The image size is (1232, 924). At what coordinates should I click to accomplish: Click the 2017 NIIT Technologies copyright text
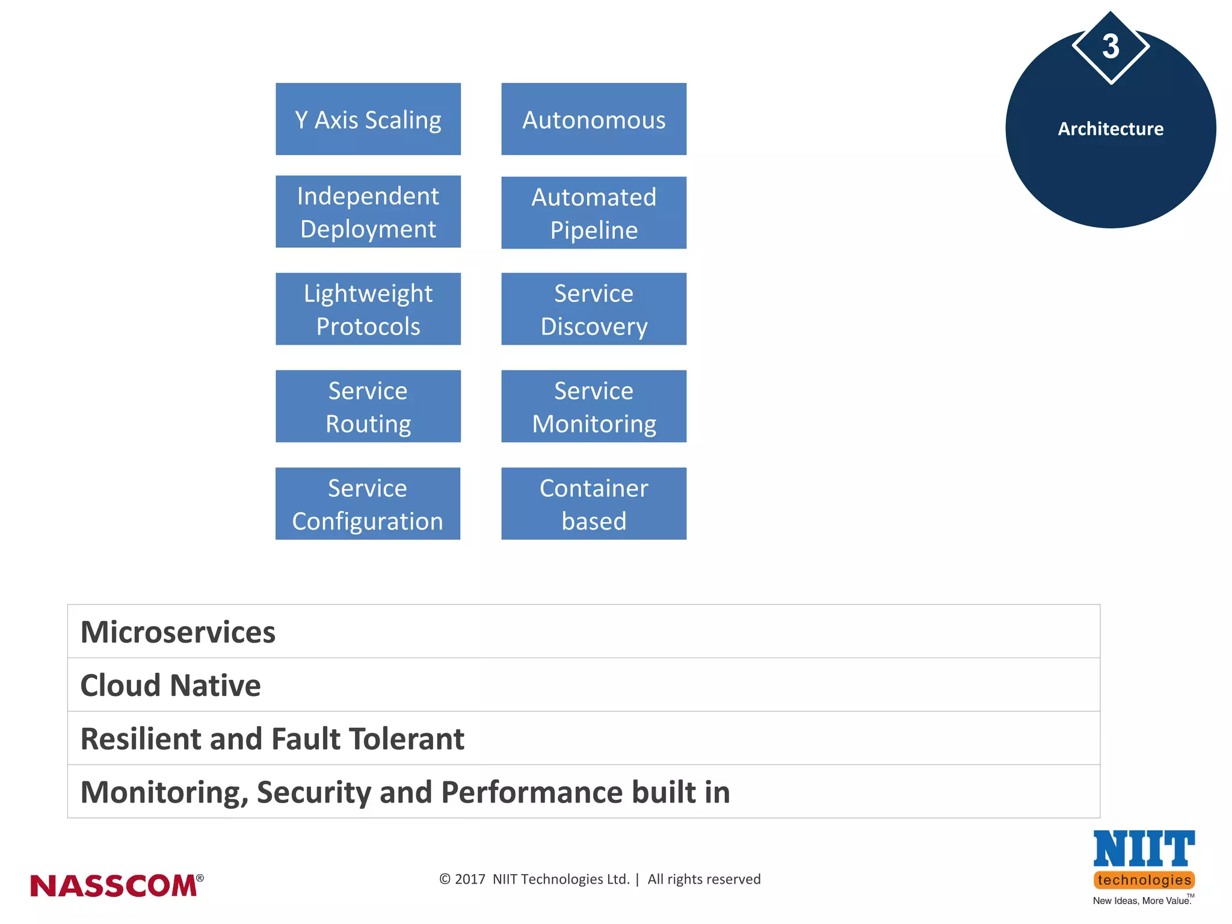600,879
